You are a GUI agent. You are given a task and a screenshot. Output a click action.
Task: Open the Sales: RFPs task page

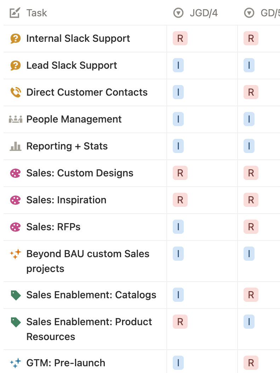[53, 227]
